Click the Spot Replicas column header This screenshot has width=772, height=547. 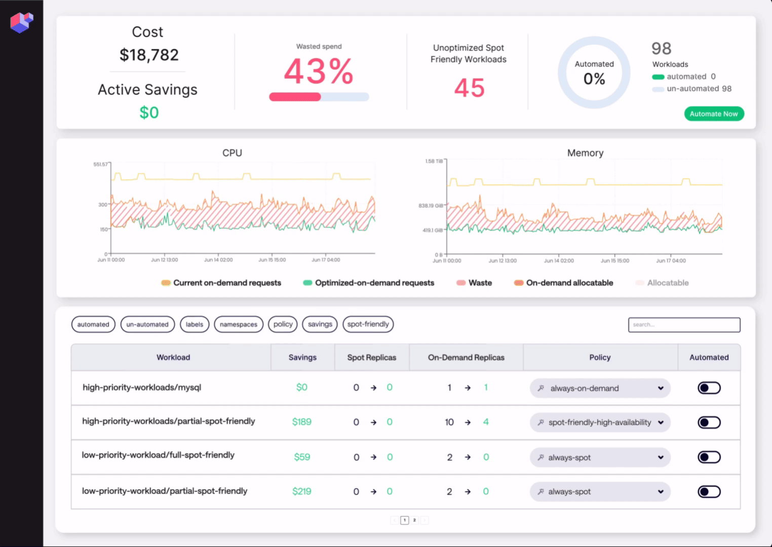pos(372,358)
